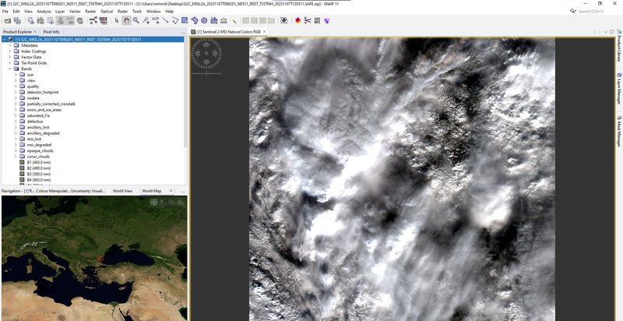Click the zoom slider below compass
This screenshot has height=321, width=623.
(206, 73)
